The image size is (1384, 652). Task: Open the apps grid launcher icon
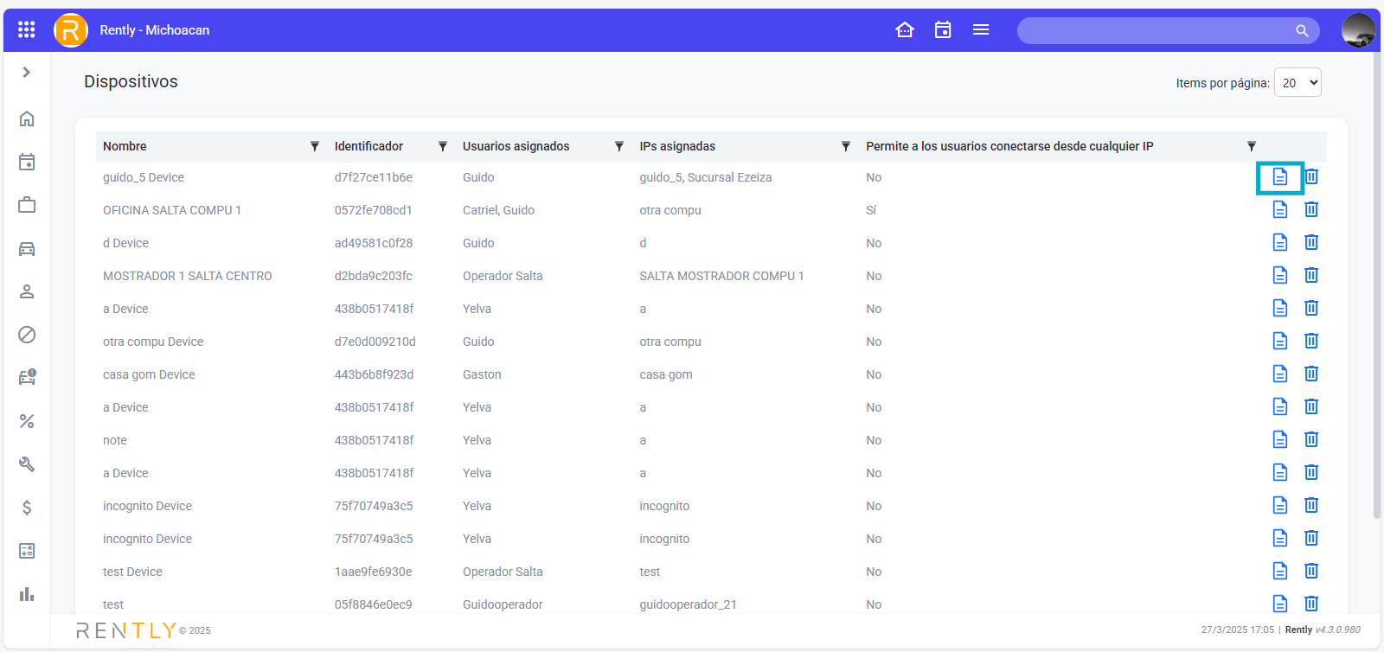pyautogui.click(x=27, y=29)
